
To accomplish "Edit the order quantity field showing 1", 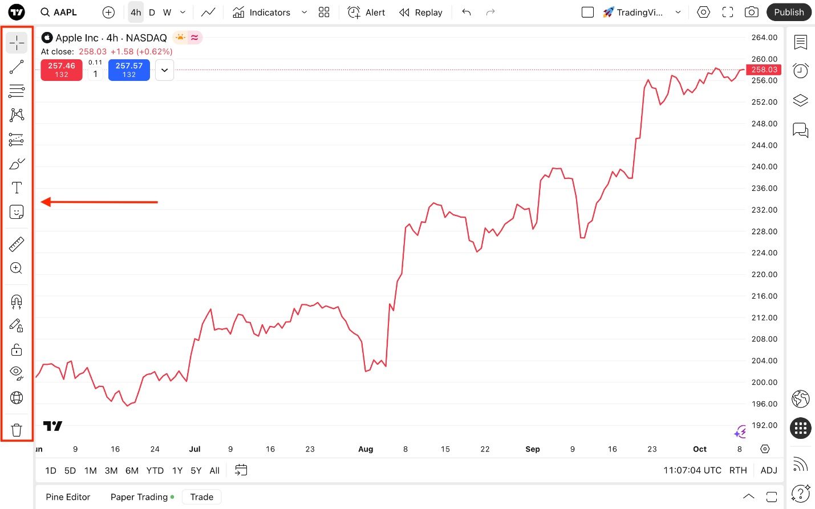I will coord(95,74).
